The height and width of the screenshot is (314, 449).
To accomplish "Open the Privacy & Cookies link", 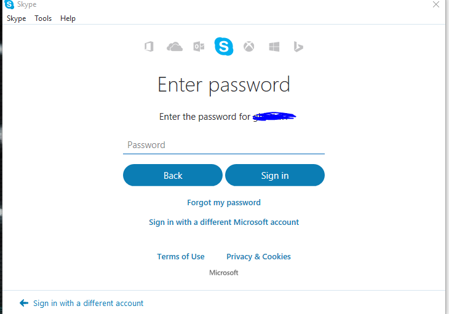I will [258, 256].
